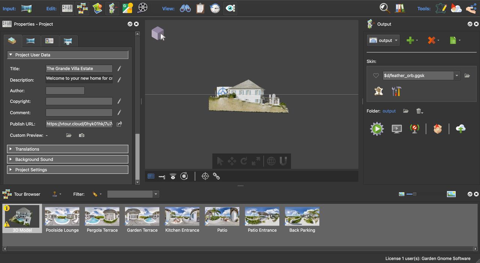Click the Input add panorama icon
Image resolution: width=480 pixels, height=263 pixels.
27,8
